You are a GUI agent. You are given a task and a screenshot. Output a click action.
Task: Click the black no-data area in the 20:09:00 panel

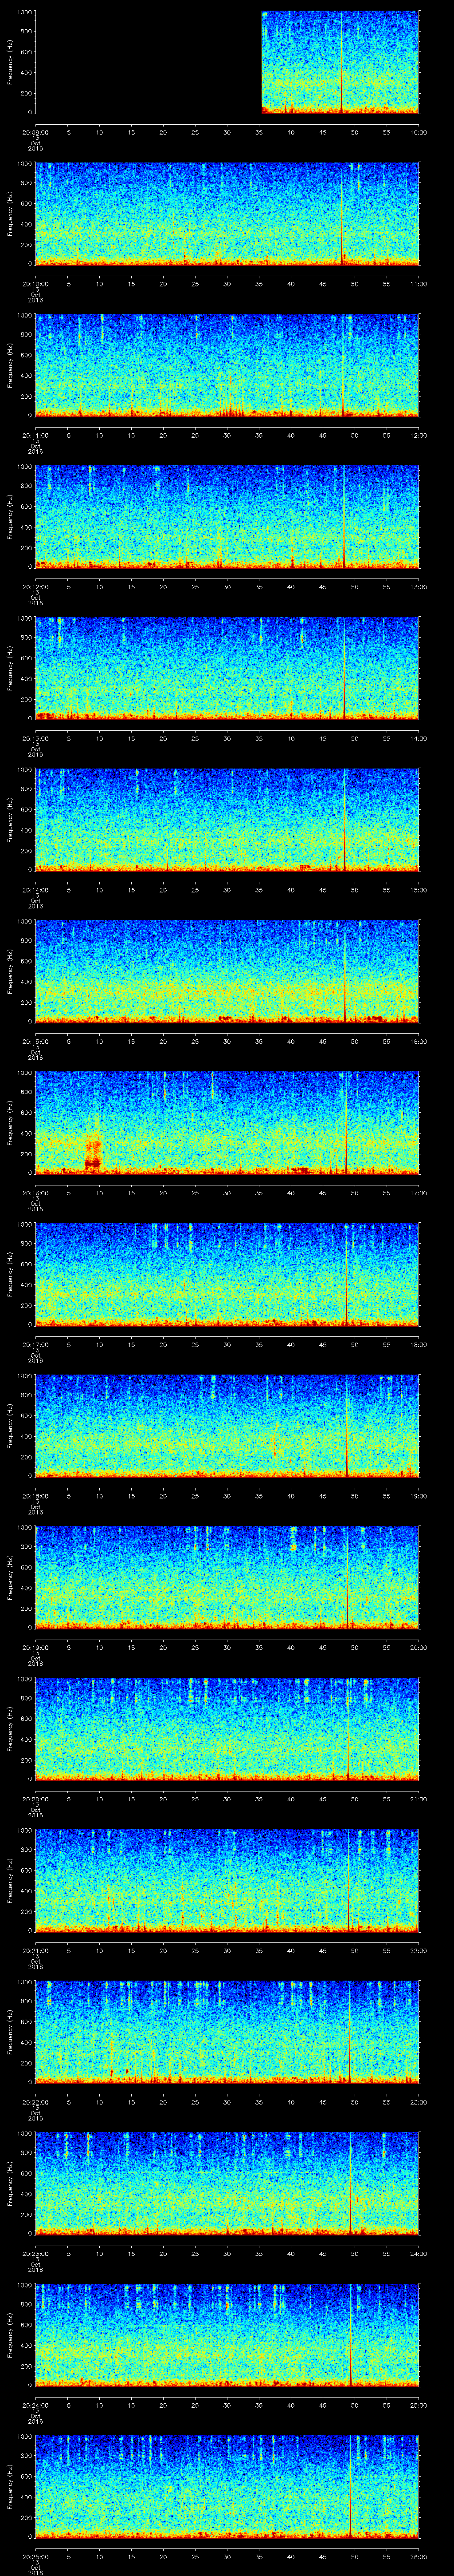click(148, 62)
